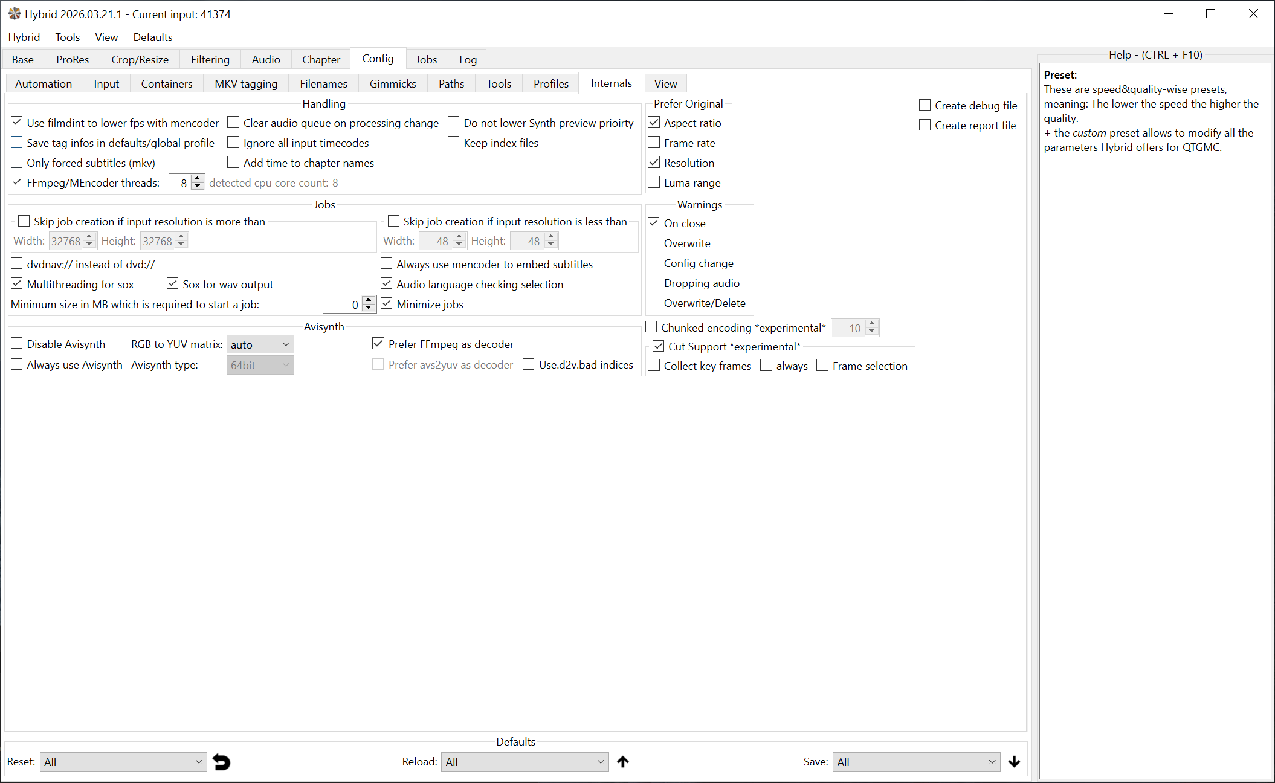Decrease minimum job size MB spinner
This screenshot has height=783, width=1275.
tap(369, 308)
